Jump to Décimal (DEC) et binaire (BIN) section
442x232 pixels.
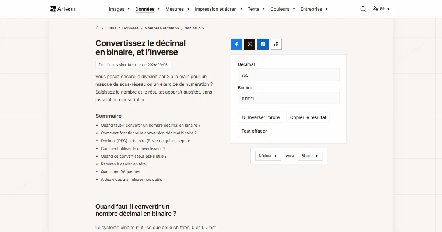(145, 141)
